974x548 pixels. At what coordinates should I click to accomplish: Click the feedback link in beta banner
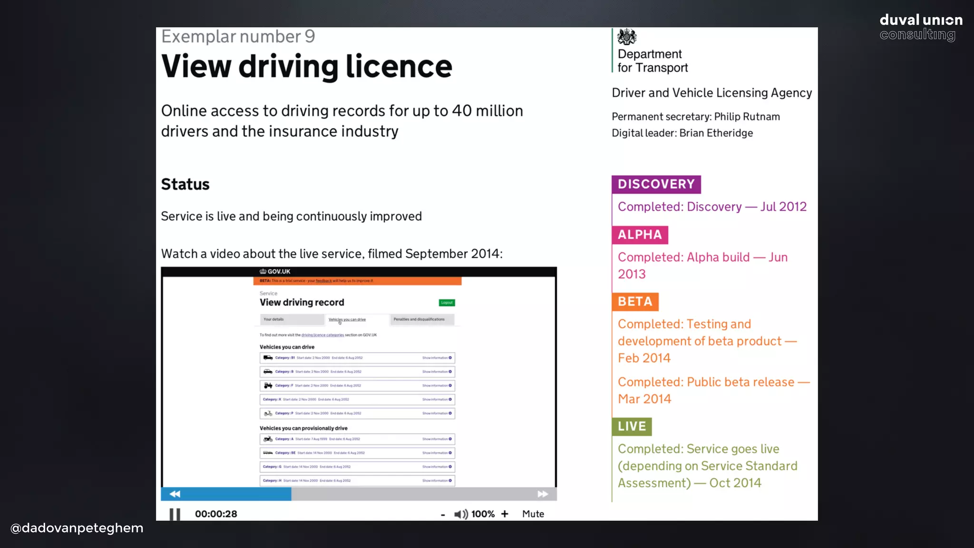pyautogui.click(x=323, y=281)
